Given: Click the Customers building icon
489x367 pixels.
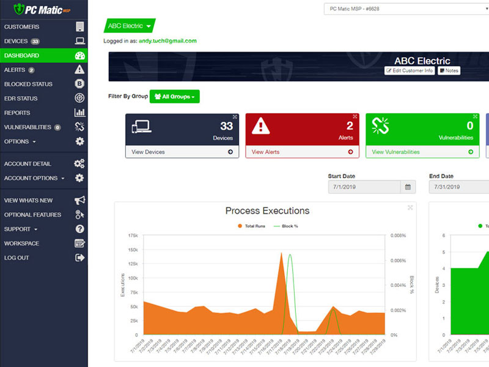Looking at the screenshot, I should tap(80, 26).
